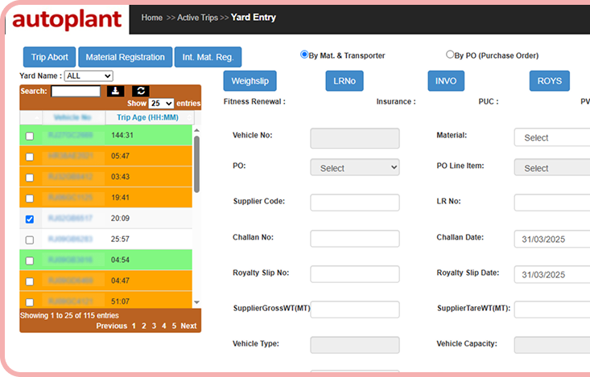Go to Home in the breadcrumb
Image resolution: width=590 pixels, height=377 pixels.
point(152,17)
